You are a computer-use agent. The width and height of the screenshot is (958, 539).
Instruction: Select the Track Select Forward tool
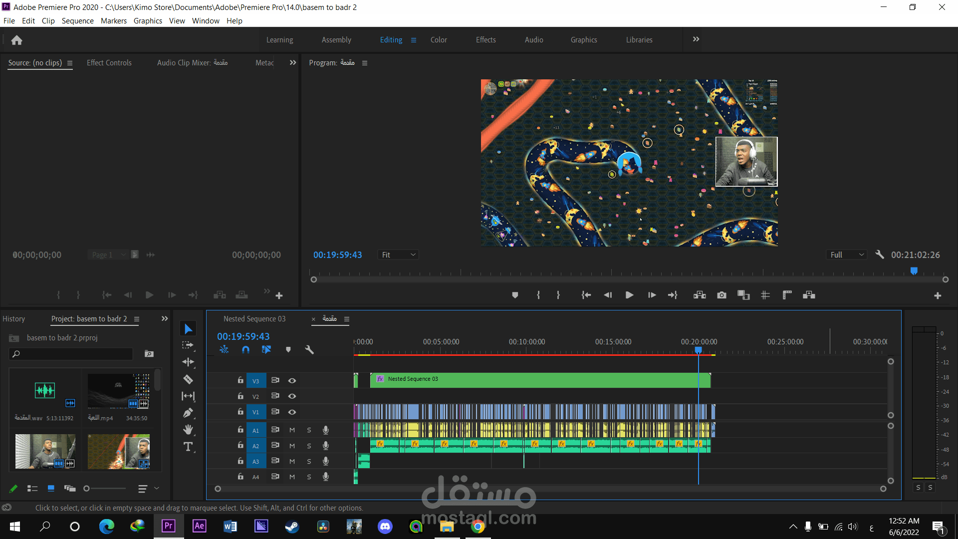click(x=188, y=345)
